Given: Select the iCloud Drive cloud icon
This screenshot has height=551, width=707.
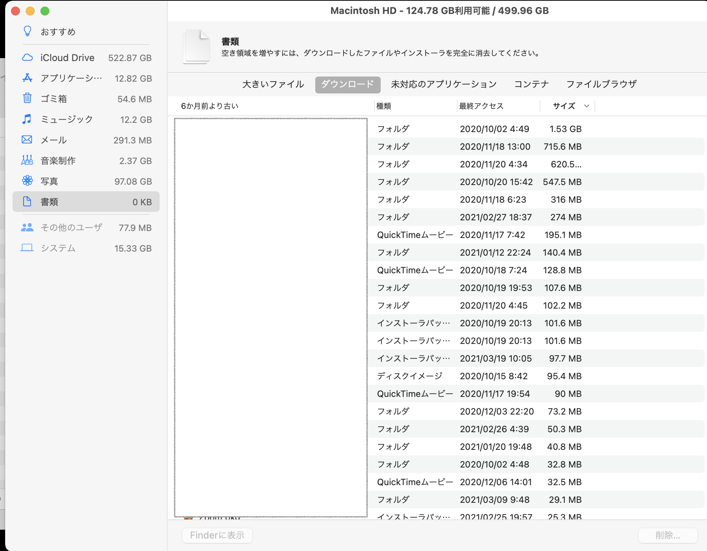Looking at the screenshot, I should 27,57.
